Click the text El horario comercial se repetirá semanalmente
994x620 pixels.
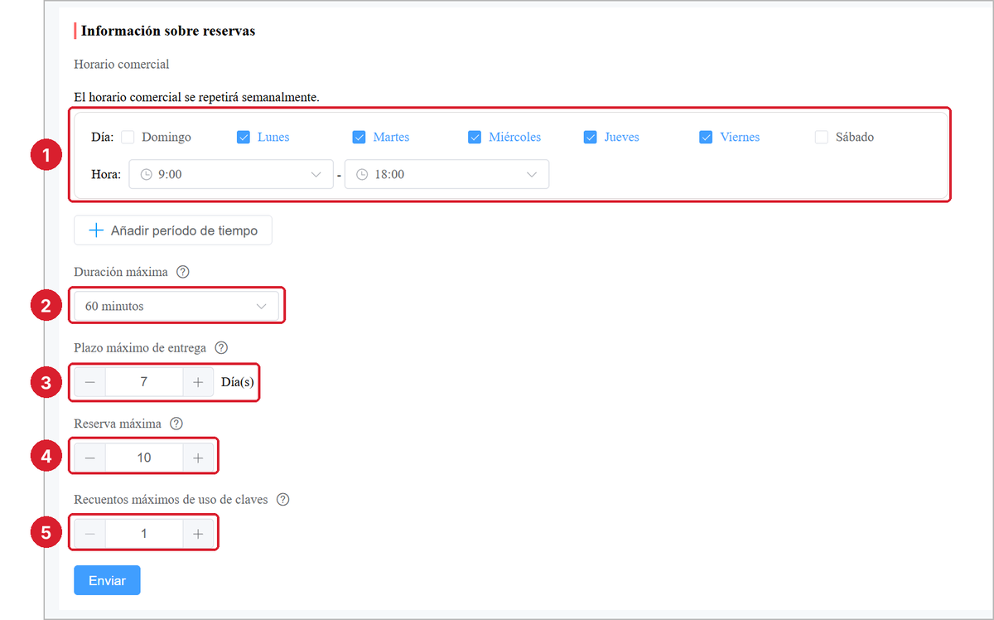click(197, 97)
